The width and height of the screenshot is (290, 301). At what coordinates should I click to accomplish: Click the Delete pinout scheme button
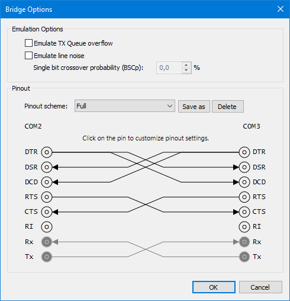(228, 107)
